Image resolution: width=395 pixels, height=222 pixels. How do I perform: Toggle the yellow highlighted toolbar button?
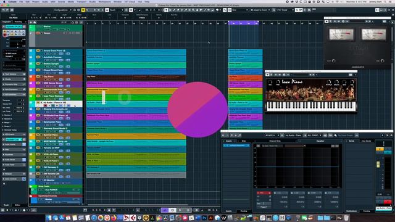(x=83, y=10)
